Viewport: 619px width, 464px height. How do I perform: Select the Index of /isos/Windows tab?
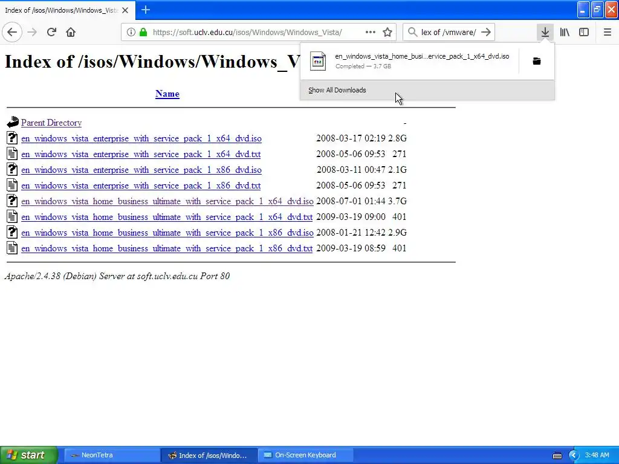pos(67,10)
